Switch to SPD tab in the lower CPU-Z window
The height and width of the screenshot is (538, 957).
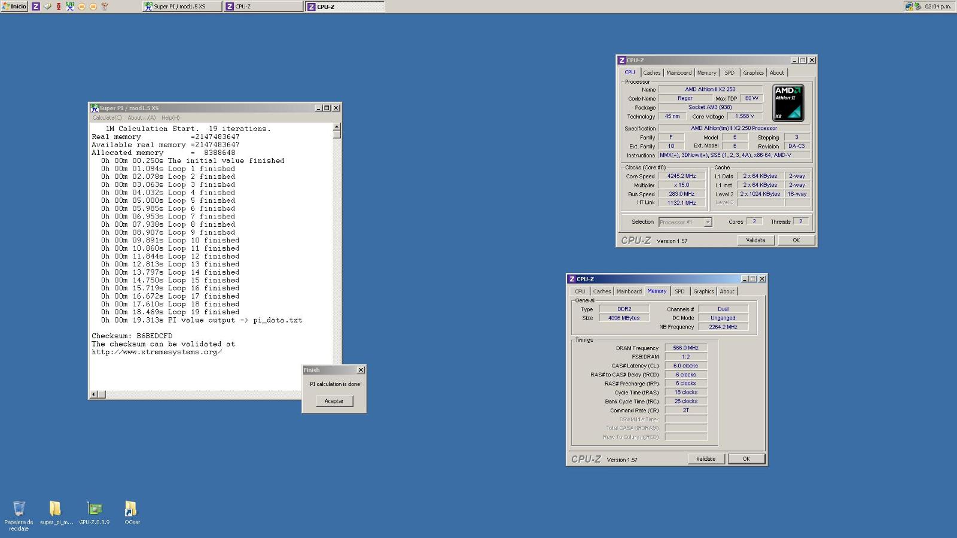[x=679, y=291]
